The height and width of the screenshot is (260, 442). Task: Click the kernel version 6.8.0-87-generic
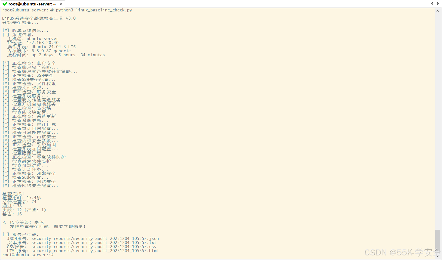[x=51, y=51]
